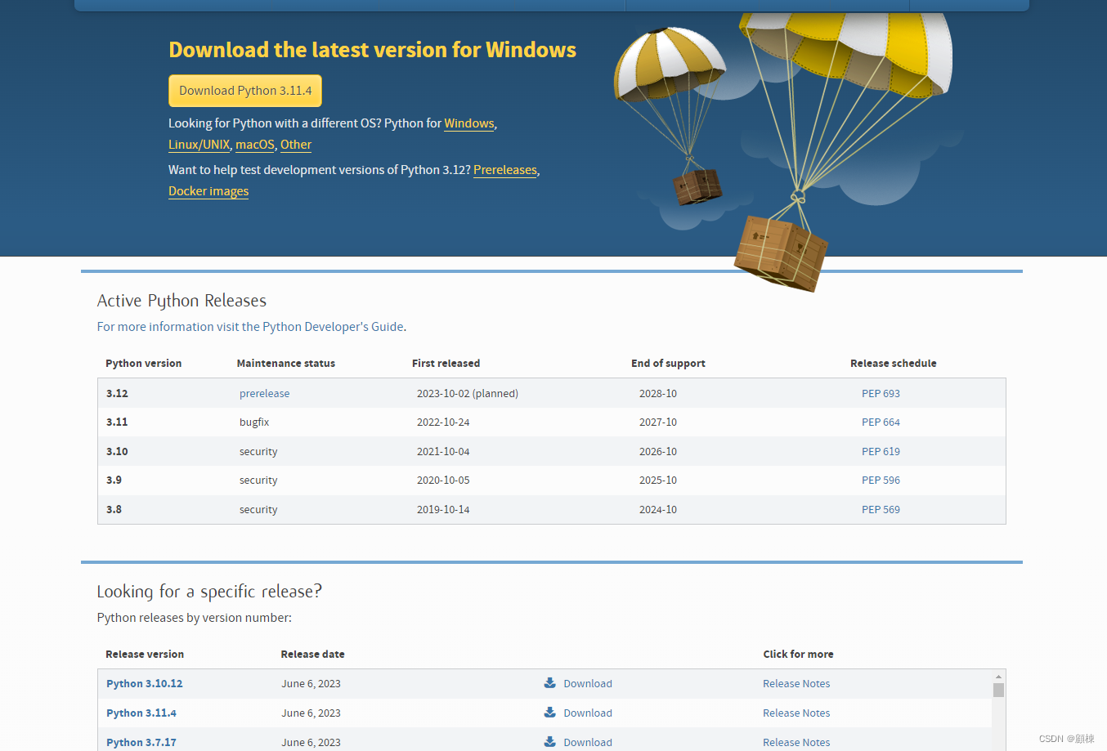The width and height of the screenshot is (1107, 751).
Task: Click Download link for Python 3.11.4
Action: [x=588, y=713]
